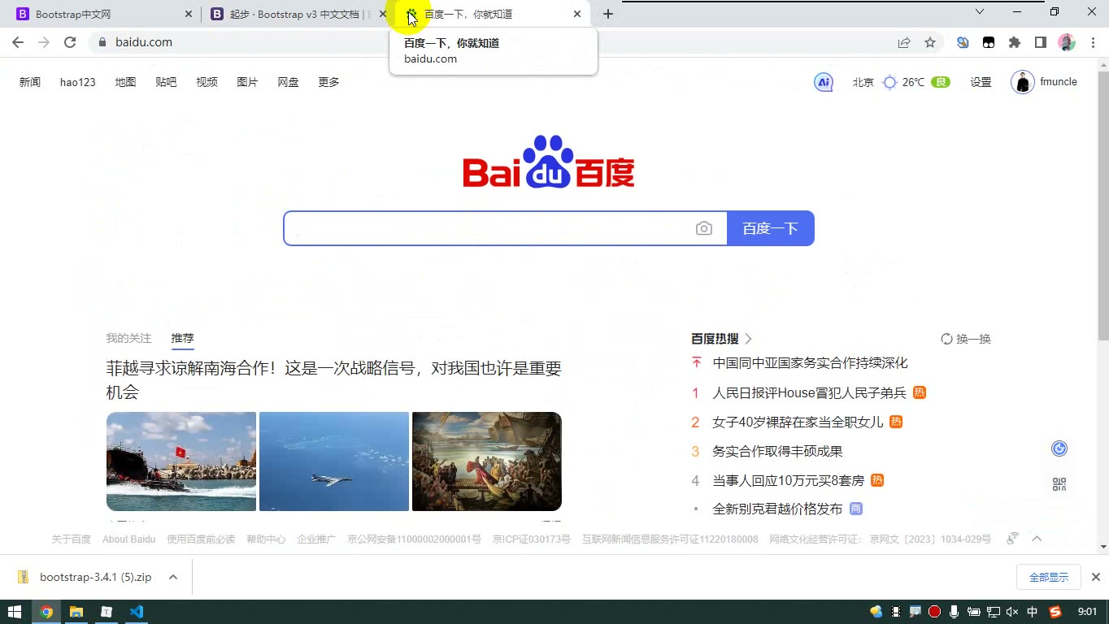Open 新闻 in top navigation
This screenshot has height=624, width=1109.
30,82
